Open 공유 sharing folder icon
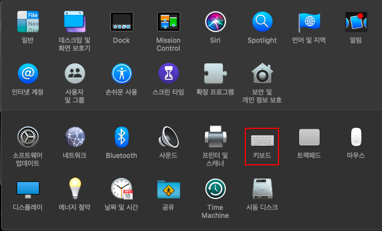This screenshot has width=382, height=231. 168,189
